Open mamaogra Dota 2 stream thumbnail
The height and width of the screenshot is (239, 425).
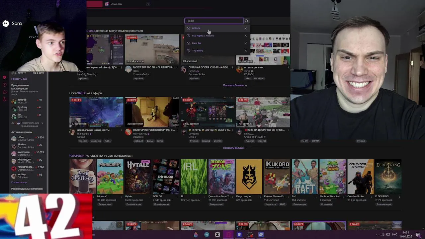(x=96, y=112)
